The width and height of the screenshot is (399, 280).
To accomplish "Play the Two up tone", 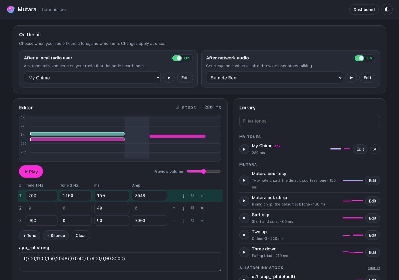I will point(244,235).
